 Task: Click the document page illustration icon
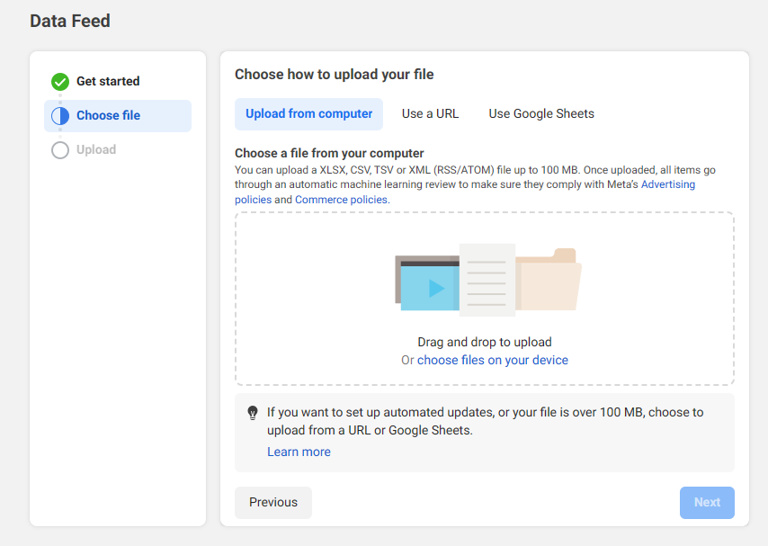click(487, 279)
